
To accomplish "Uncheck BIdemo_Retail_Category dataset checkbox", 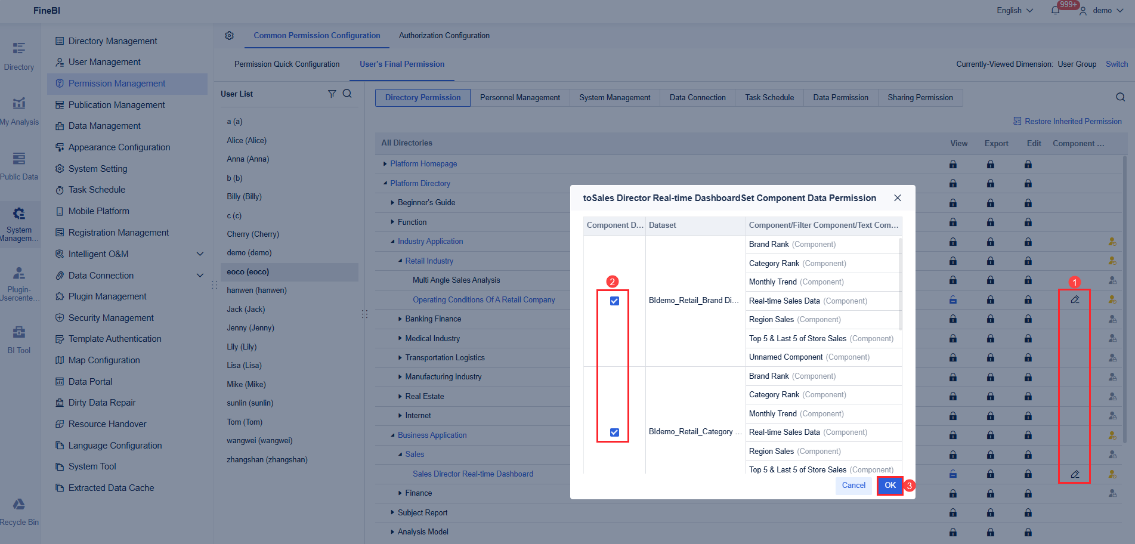I will pos(614,432).
